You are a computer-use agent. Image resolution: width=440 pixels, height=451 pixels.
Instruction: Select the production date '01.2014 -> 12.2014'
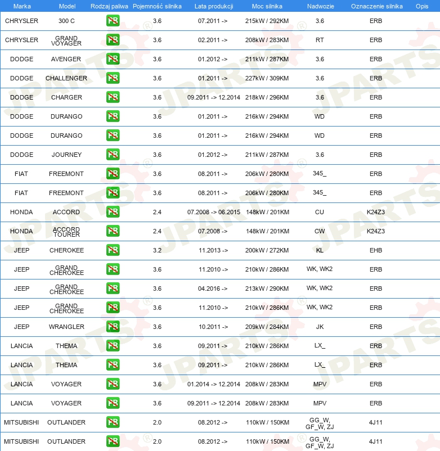pyautogui.click(x=214, y=384)
